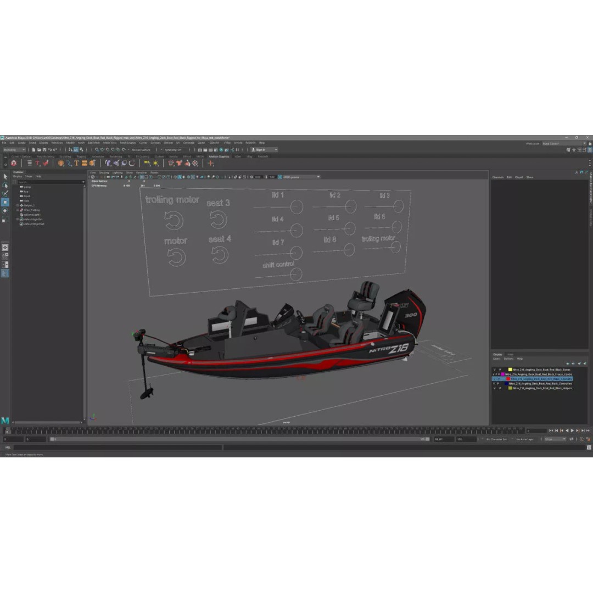Open the File menu

coord(4,143)
